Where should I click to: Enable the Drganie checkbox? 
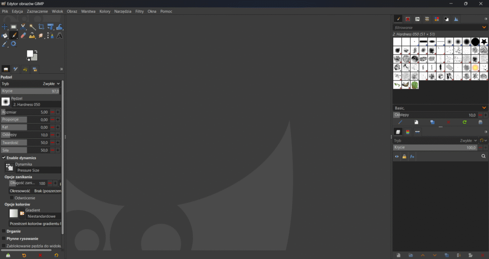coord(4,231)
